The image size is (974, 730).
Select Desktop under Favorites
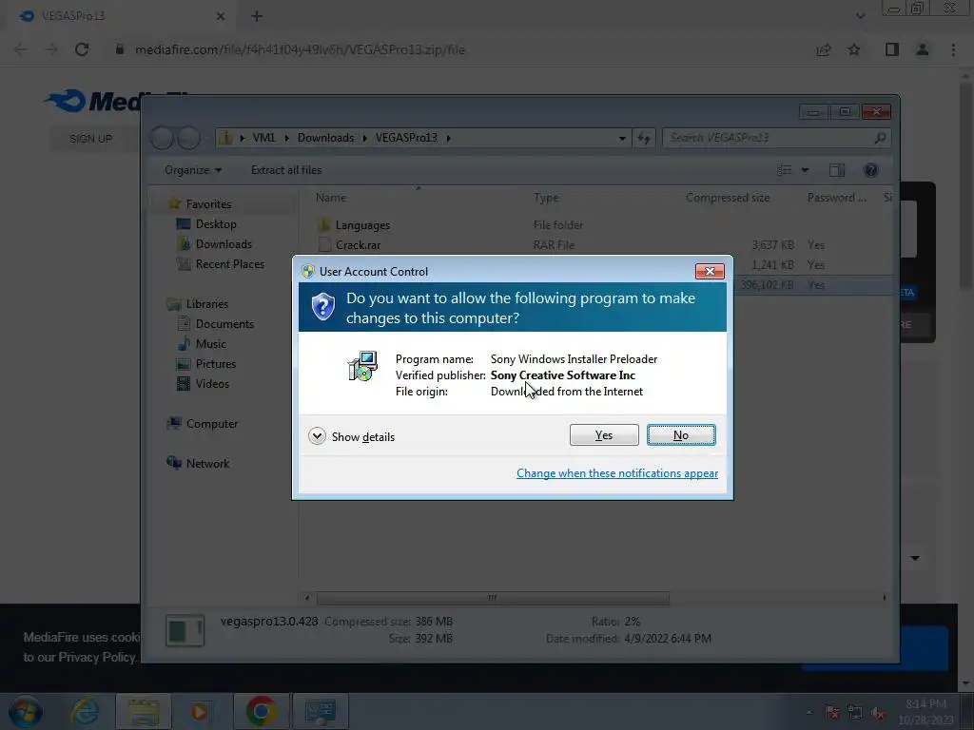pos(216,224)
